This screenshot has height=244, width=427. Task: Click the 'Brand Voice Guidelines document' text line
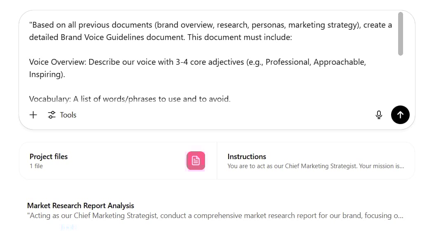click(160, 37)
